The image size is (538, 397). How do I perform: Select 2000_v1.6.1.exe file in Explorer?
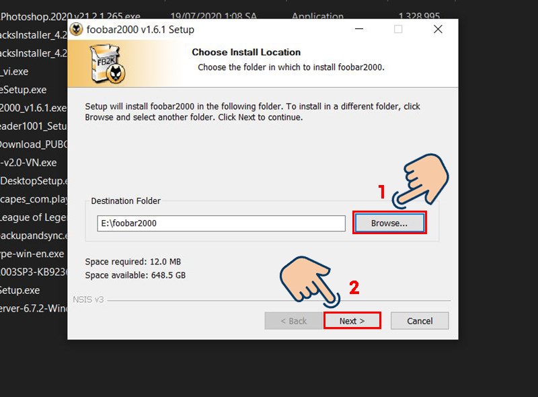pos(33,108)
